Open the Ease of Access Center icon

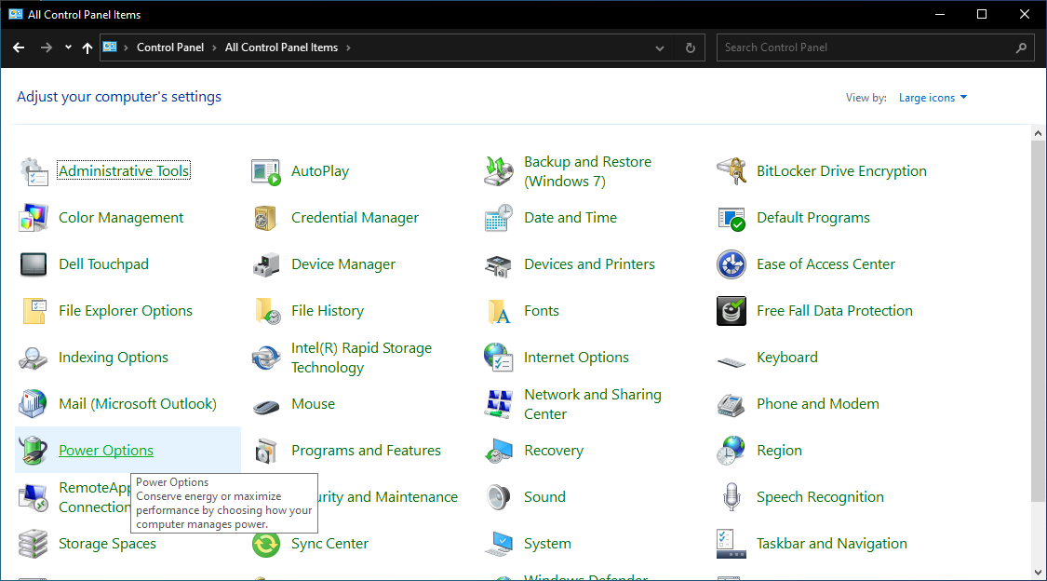click(x=732, y=264)
